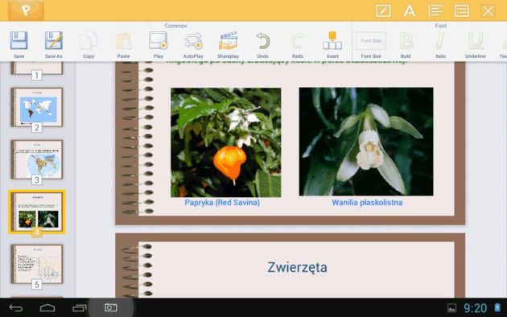Open the Presentation app logo menu

pos(26,10)
